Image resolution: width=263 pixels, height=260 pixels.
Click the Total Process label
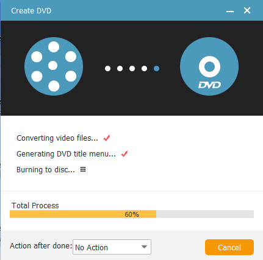pos(35,206)
